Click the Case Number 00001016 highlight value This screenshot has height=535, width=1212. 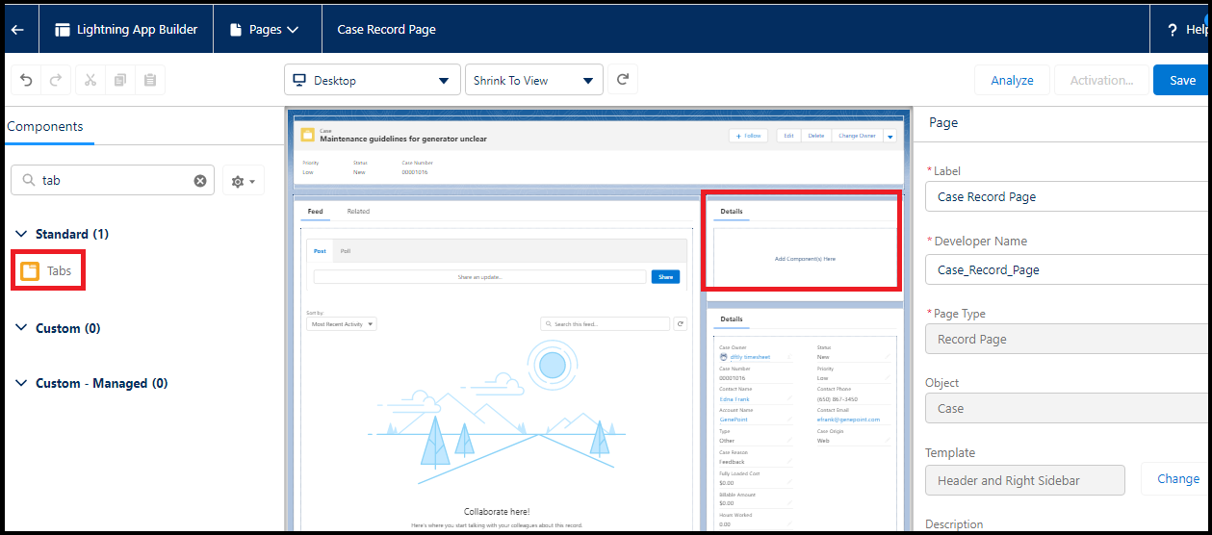point(415,172)
